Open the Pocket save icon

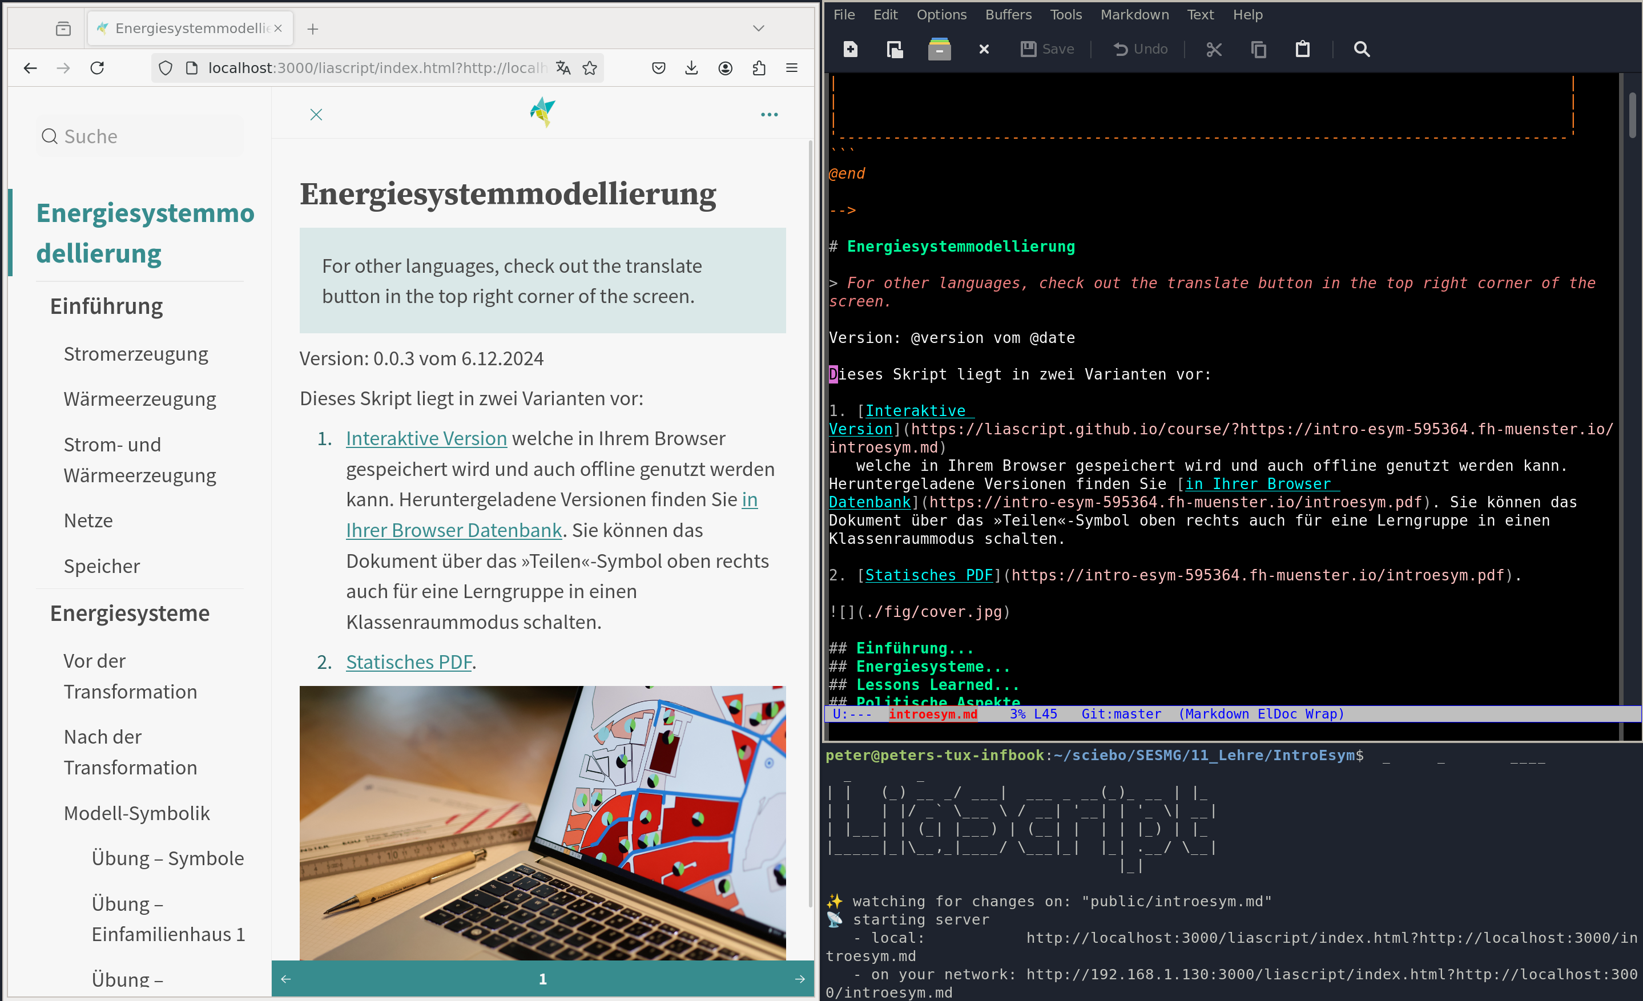pyautogui.click(x=659, y=68)
